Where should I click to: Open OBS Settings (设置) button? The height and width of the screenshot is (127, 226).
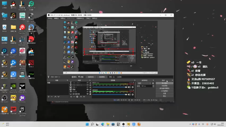pos(164,94)
